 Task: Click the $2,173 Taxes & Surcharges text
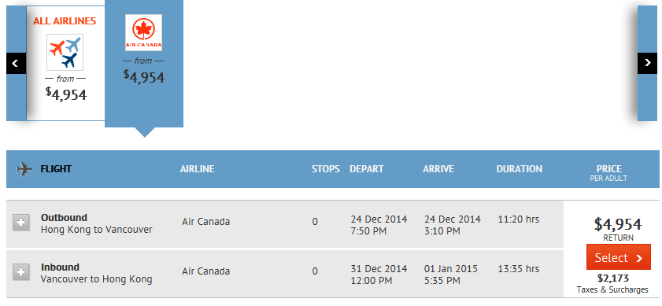pyautogui.click(x=612, y=284)
